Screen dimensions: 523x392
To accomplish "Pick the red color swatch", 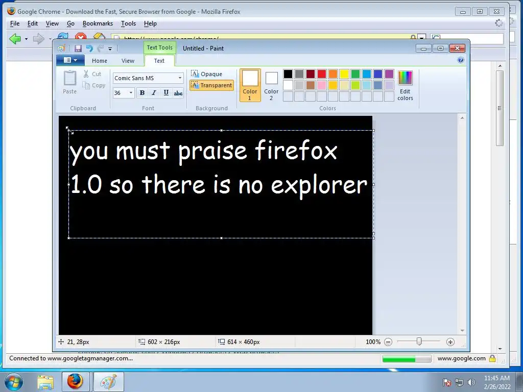I will [322, 74].
